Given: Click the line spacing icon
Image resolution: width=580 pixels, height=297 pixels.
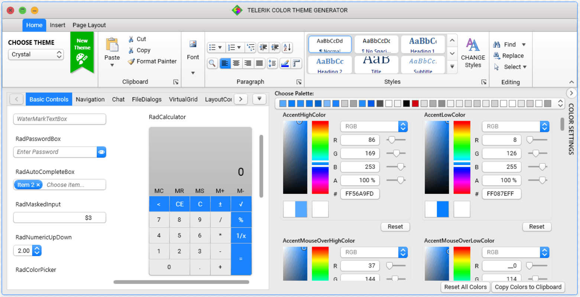Looking at the screenshot, I should point(272,63).
